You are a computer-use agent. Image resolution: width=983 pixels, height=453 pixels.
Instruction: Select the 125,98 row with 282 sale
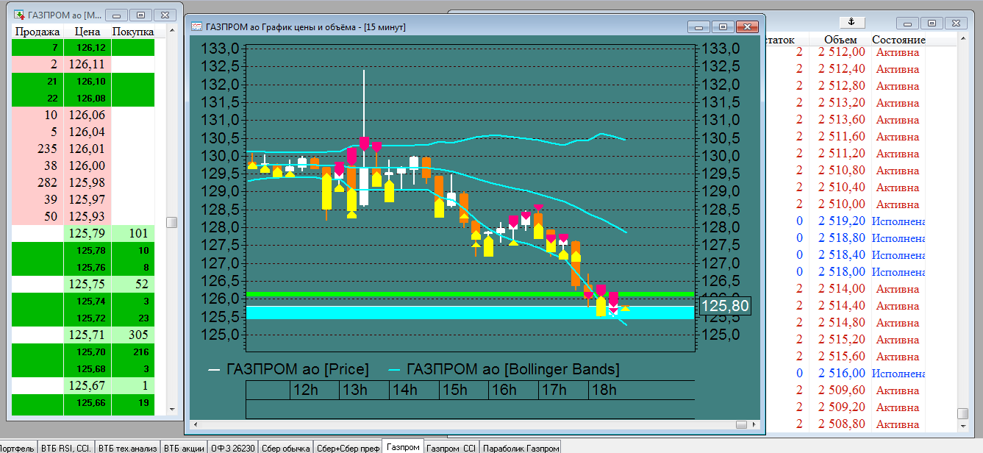83,182
